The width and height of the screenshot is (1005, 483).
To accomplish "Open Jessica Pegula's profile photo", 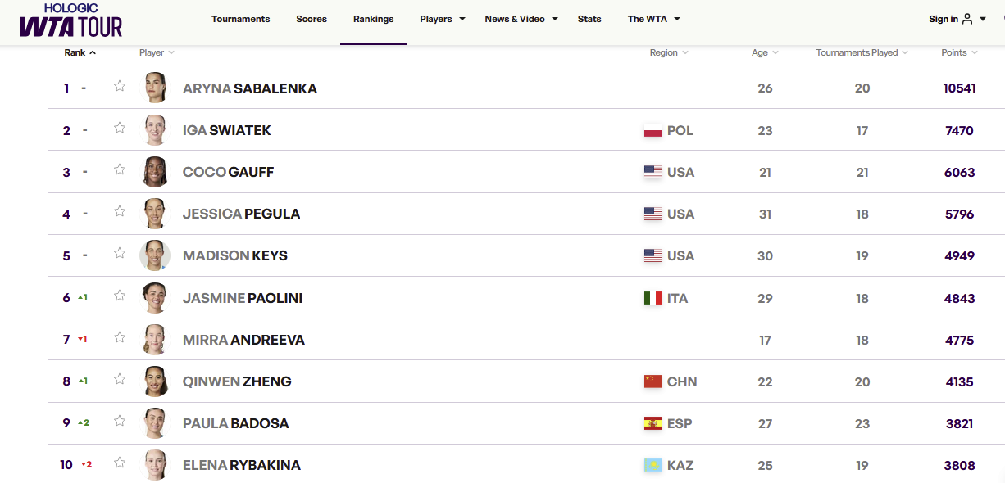I will click(x=155, y=214).
